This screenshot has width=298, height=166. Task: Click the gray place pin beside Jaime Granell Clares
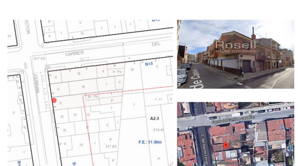point(214,163)
